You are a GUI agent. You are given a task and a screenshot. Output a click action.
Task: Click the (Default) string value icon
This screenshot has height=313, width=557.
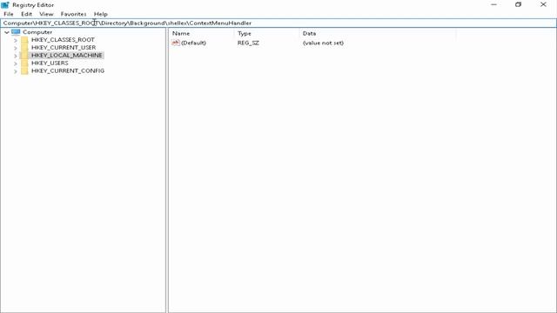point(176,43)
